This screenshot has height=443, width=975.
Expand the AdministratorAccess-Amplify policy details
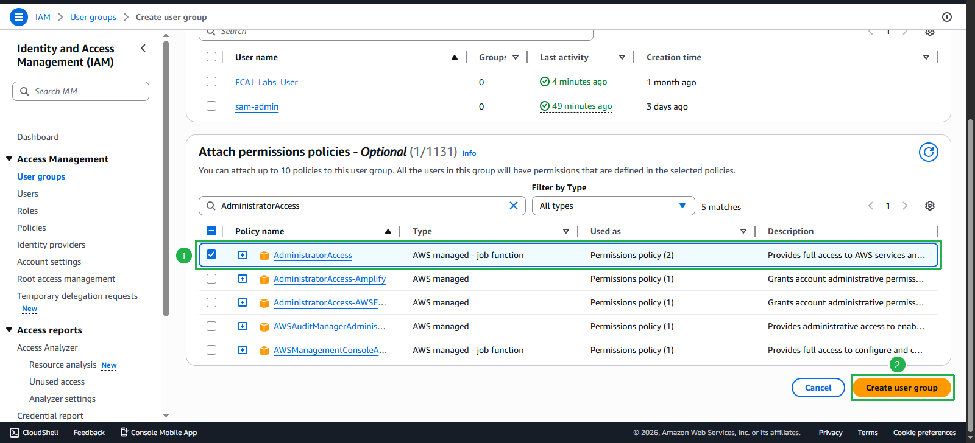[x=243, y=279]
